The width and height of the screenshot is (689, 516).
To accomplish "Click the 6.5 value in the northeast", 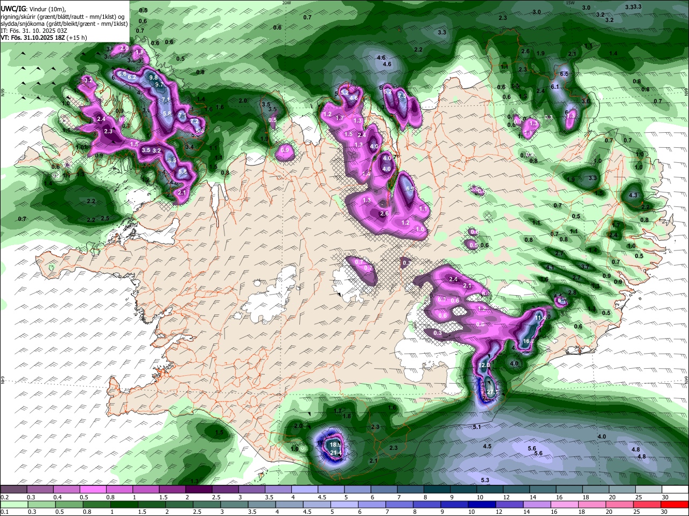I will point(564,74).
